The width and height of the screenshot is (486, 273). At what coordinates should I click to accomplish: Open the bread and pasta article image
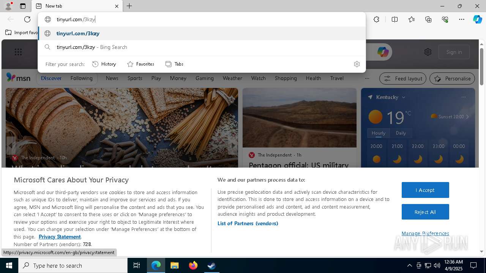click(122, 127)
